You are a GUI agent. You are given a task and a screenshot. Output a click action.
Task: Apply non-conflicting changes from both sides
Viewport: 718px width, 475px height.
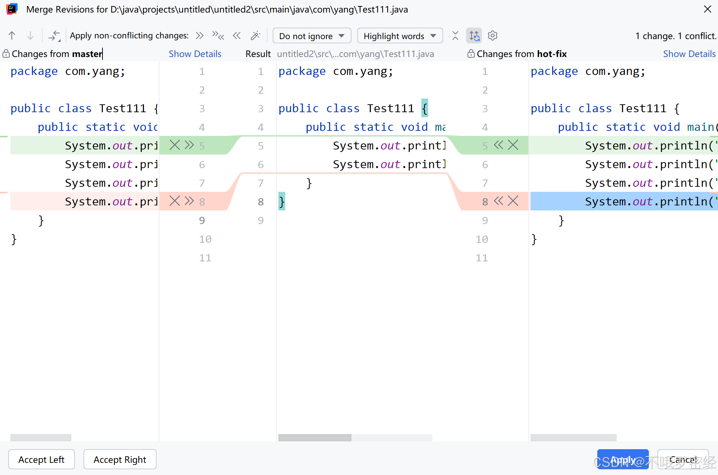[218, 35]
